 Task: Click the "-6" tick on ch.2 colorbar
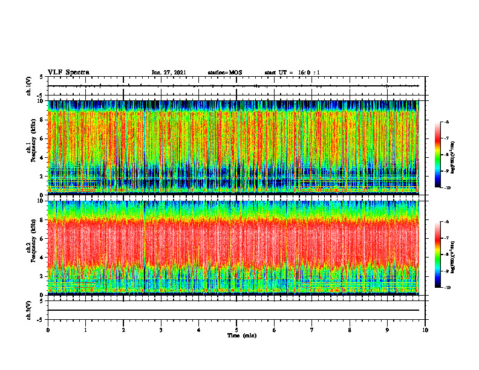tap(447, 222)
